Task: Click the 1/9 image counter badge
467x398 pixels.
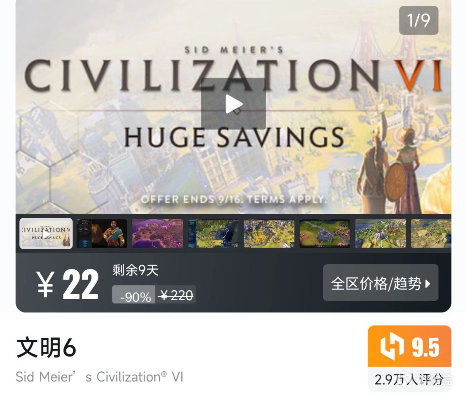Action: point(418,20)
